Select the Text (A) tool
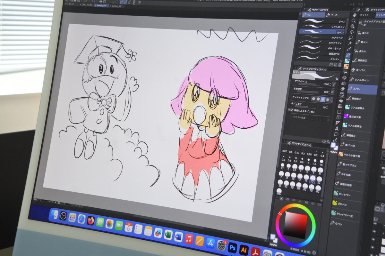The width and height of the screenshot is (385, 256). (x=337, y=128)
